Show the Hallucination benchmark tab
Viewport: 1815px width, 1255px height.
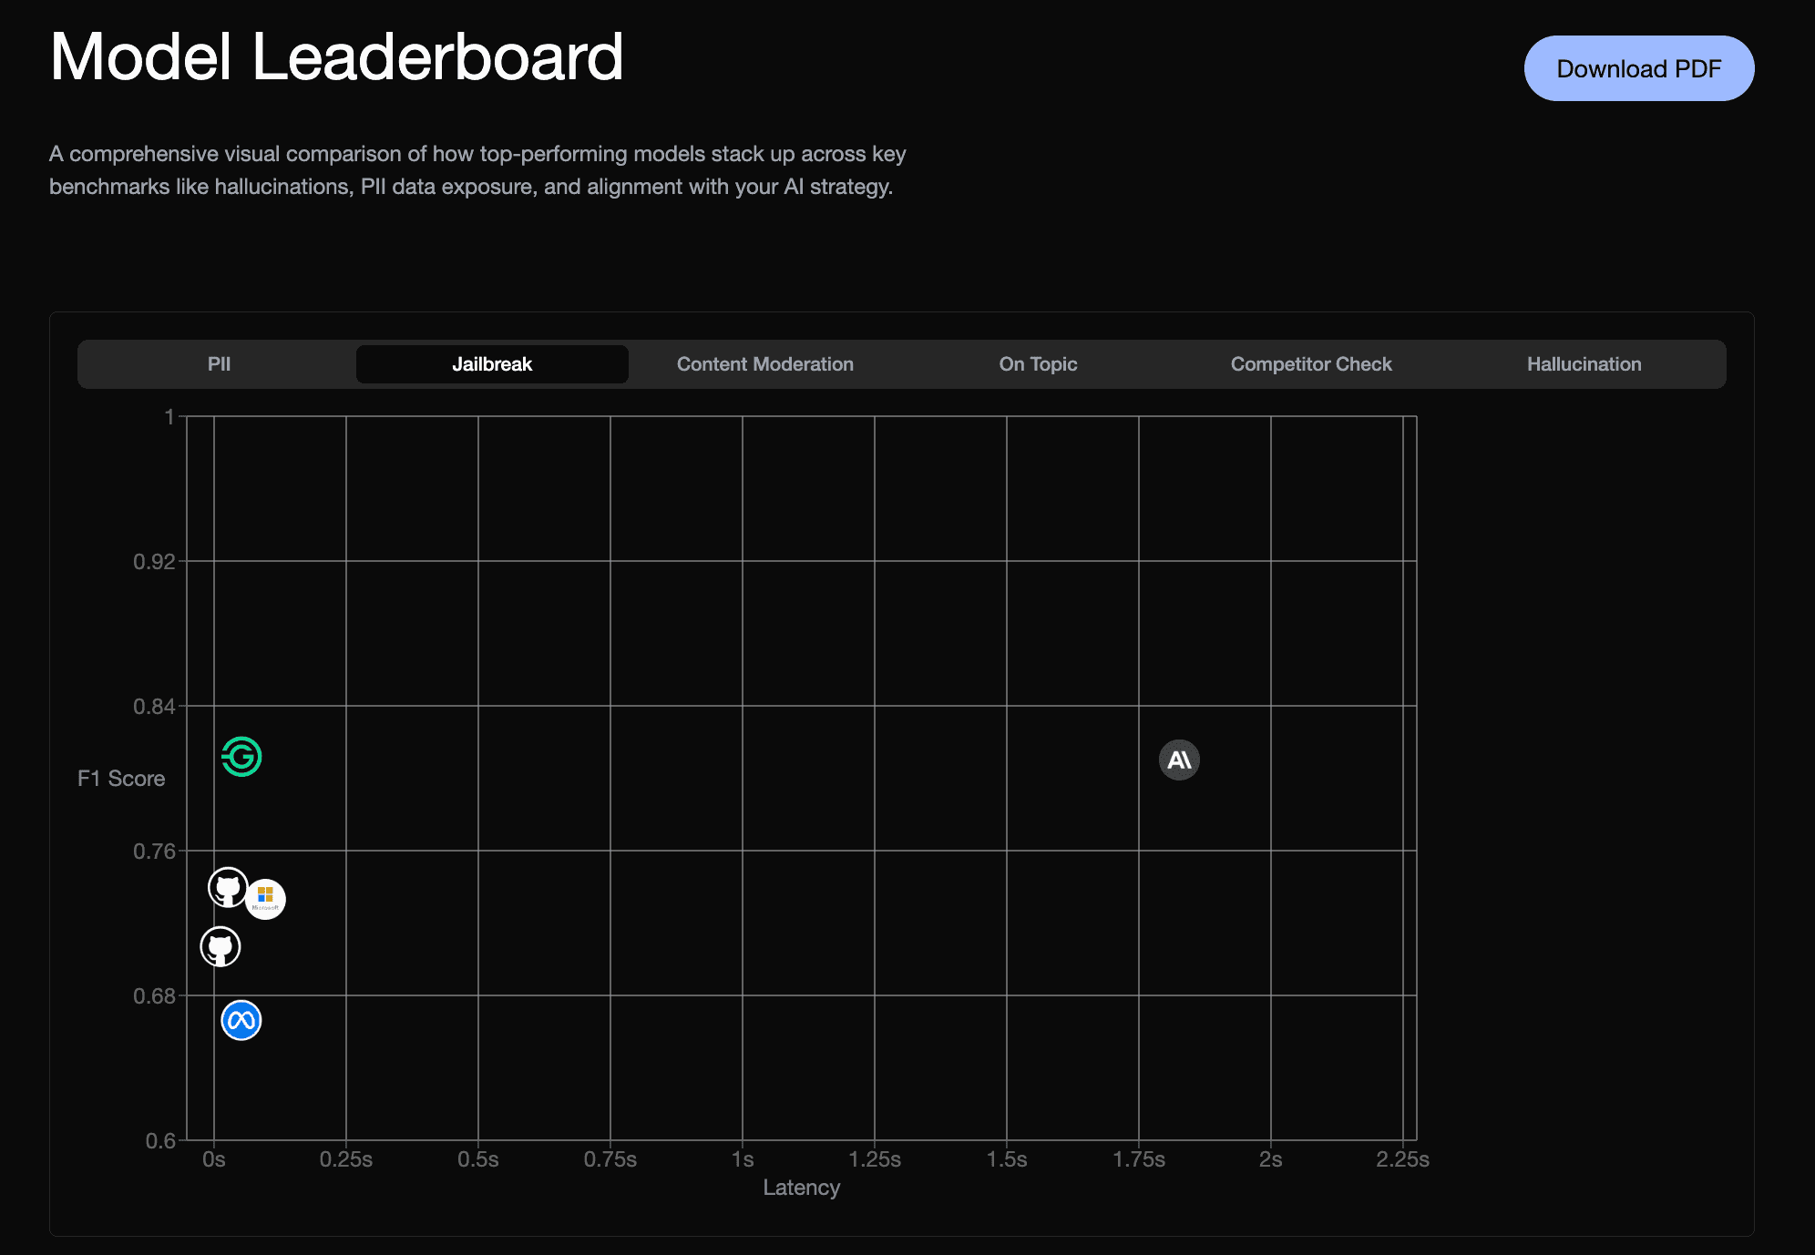point(1584,363)
